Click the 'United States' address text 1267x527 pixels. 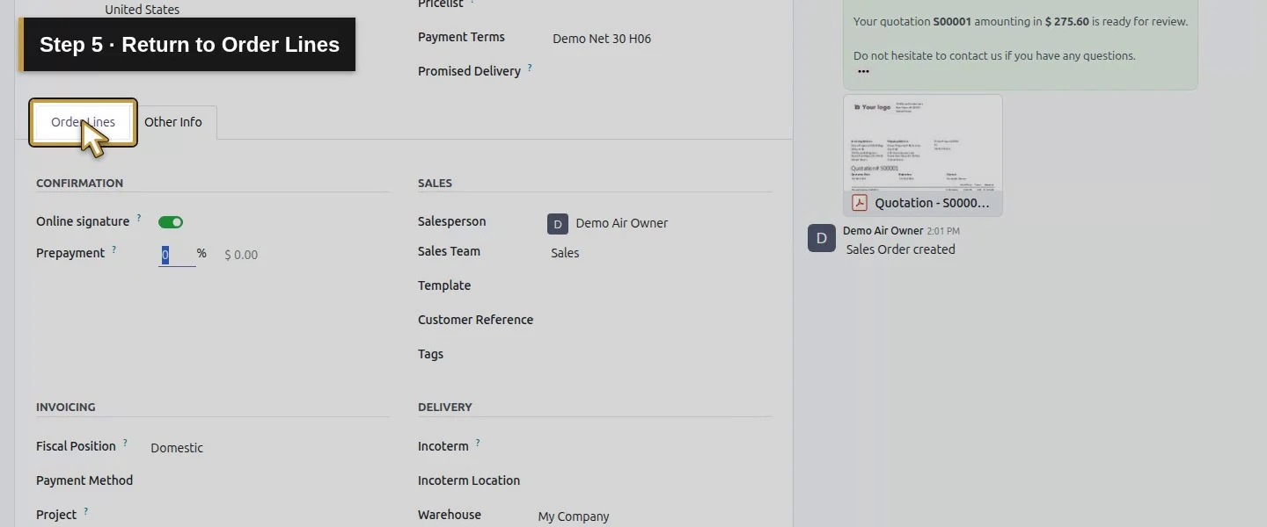[x=143, y=10]
